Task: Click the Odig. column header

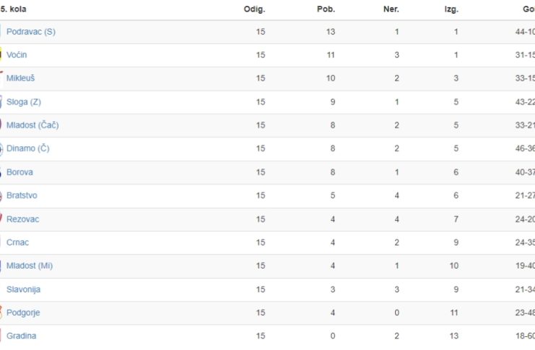Action: click(x=254, y=9)
